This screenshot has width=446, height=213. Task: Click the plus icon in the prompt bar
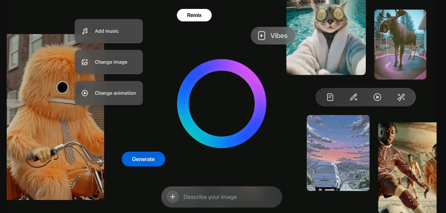coord(172,197)
